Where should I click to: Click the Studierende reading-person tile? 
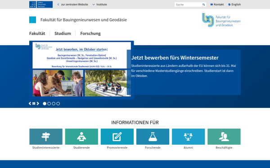(81, 137)
